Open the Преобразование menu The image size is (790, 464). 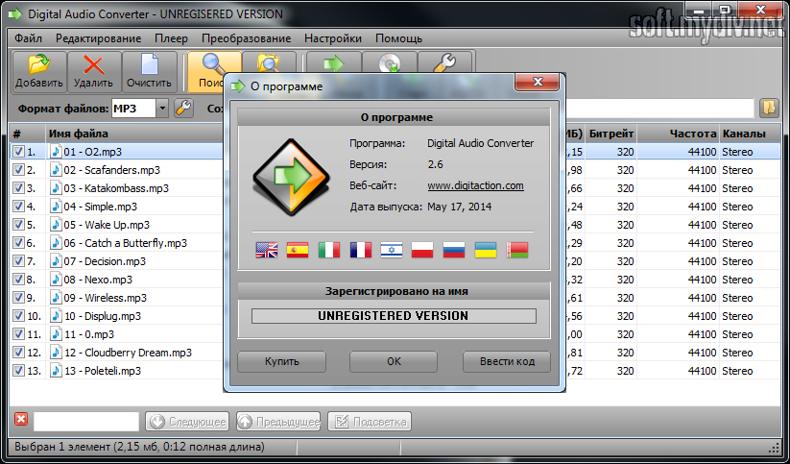(247, 38)
